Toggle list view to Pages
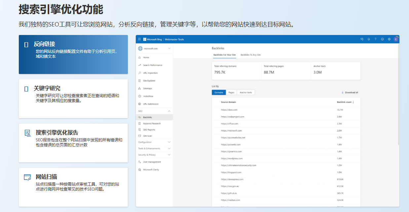Image resolution: width=409 pixels, height=212 pixels. [231, 92]
